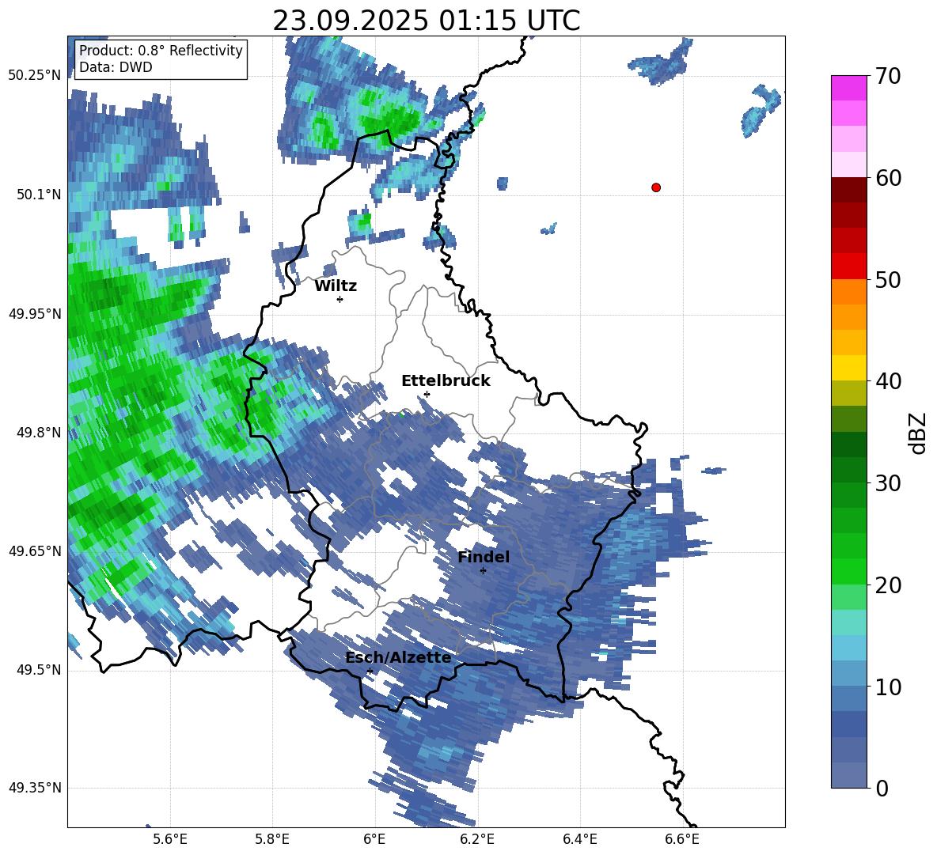Click the colorbar tick value 40
This screenshot has width=937, height=855.
887,381
